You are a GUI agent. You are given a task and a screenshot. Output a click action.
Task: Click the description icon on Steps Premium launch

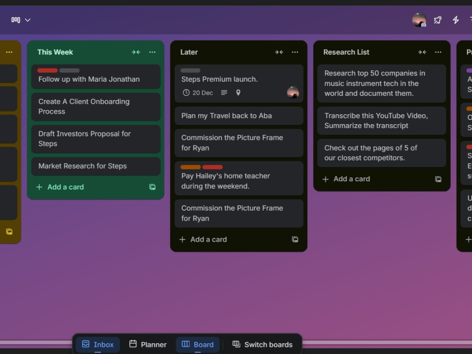point(224,93)
